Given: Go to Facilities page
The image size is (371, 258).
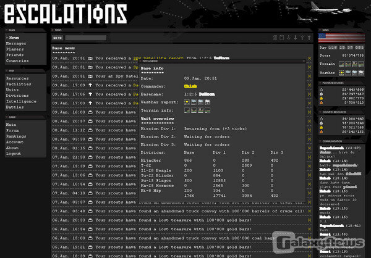Looking at the screenshot, I should click(19, 84).
